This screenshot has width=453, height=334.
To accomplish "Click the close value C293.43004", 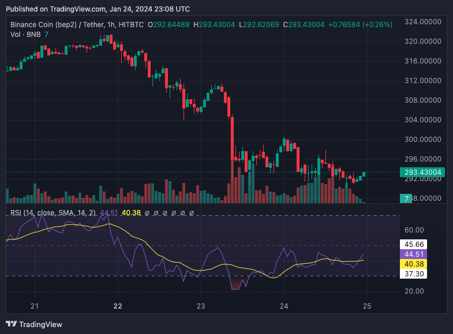I will click(x=304, y=25).
